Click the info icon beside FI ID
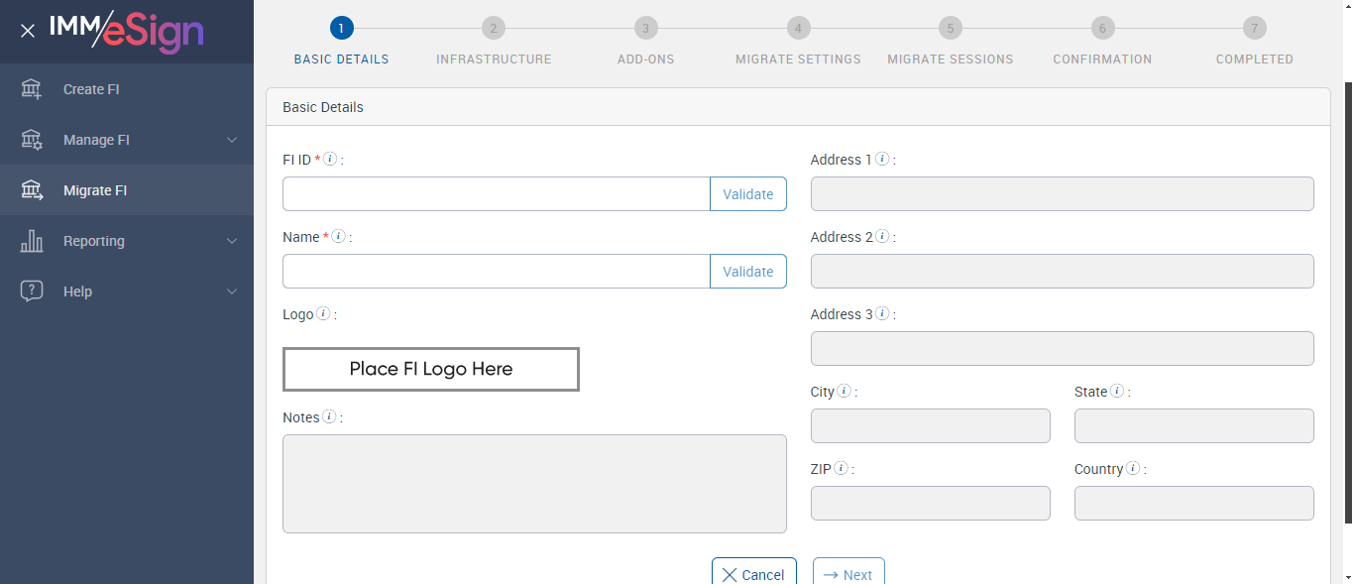The height and width of the screenshot is (584, 1354). [x=330, y=159]
